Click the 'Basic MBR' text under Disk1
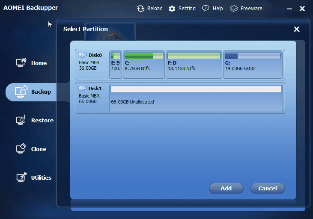 point(89,96)
